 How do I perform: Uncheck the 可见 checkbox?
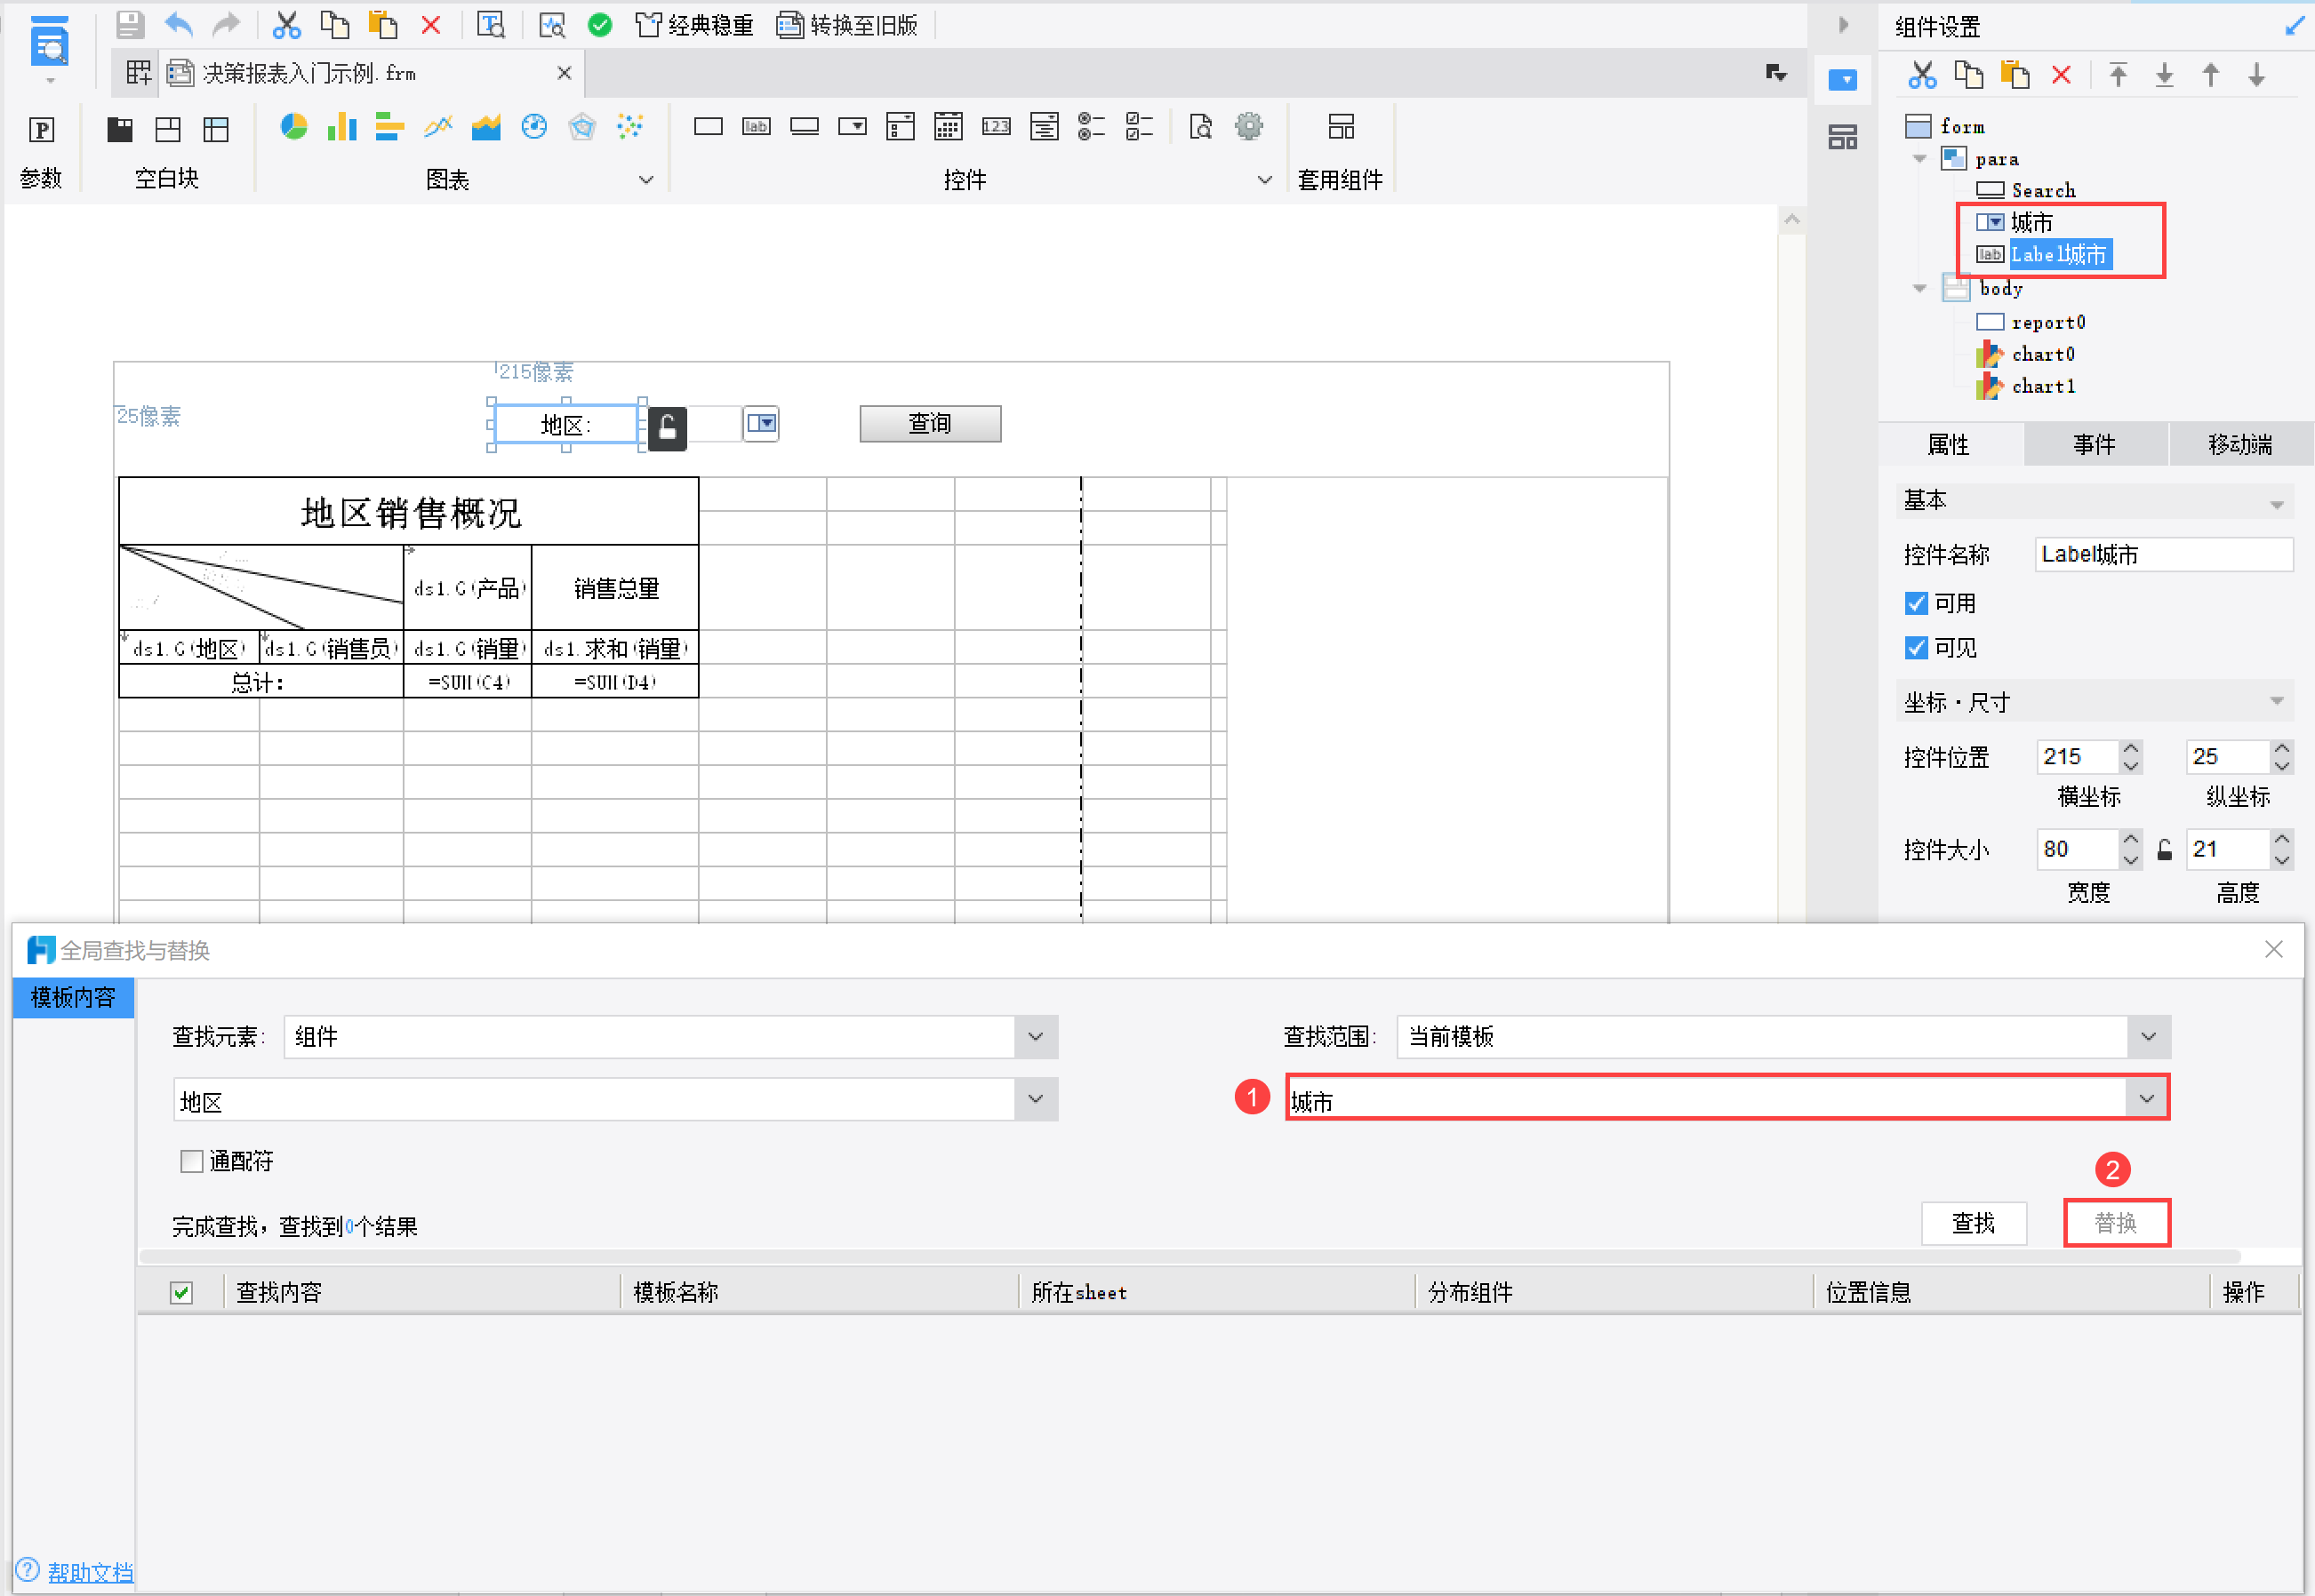(x=1916, y=648)
